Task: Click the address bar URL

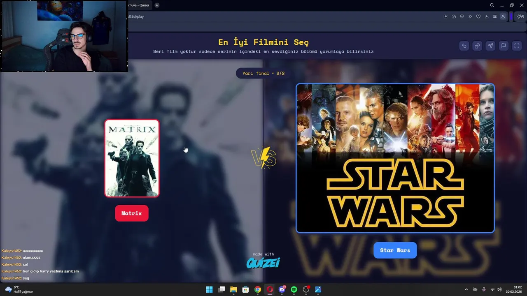Action: pyautogui.click(x=135, y=16)
